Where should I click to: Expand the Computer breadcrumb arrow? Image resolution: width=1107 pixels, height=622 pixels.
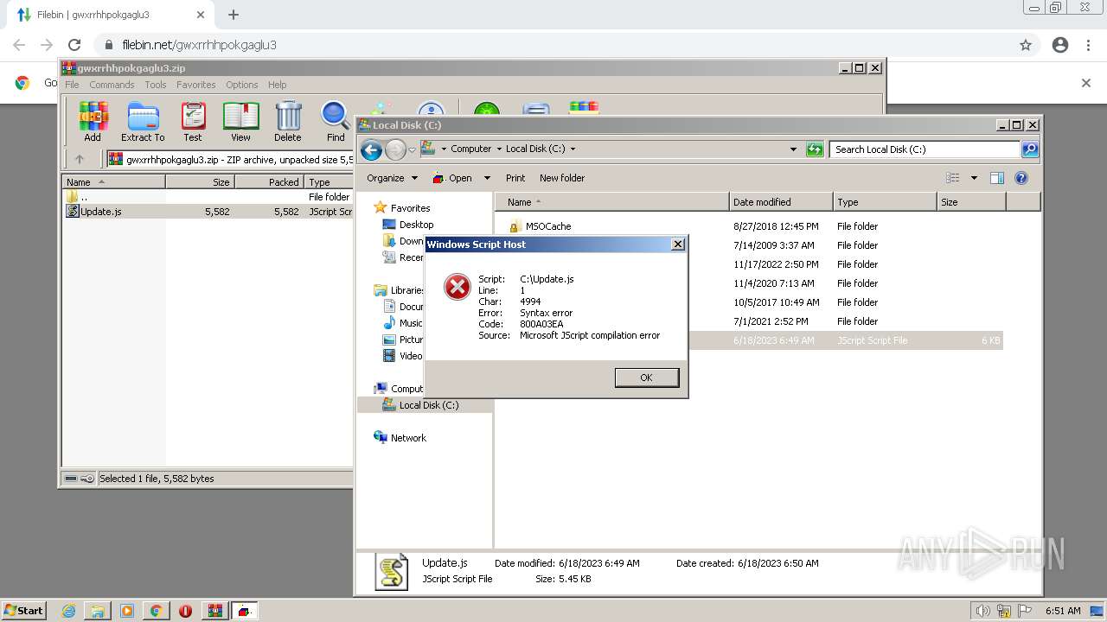[498, 149]
